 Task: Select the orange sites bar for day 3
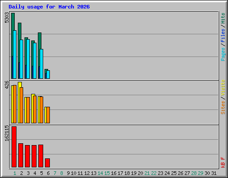(28, 110)
